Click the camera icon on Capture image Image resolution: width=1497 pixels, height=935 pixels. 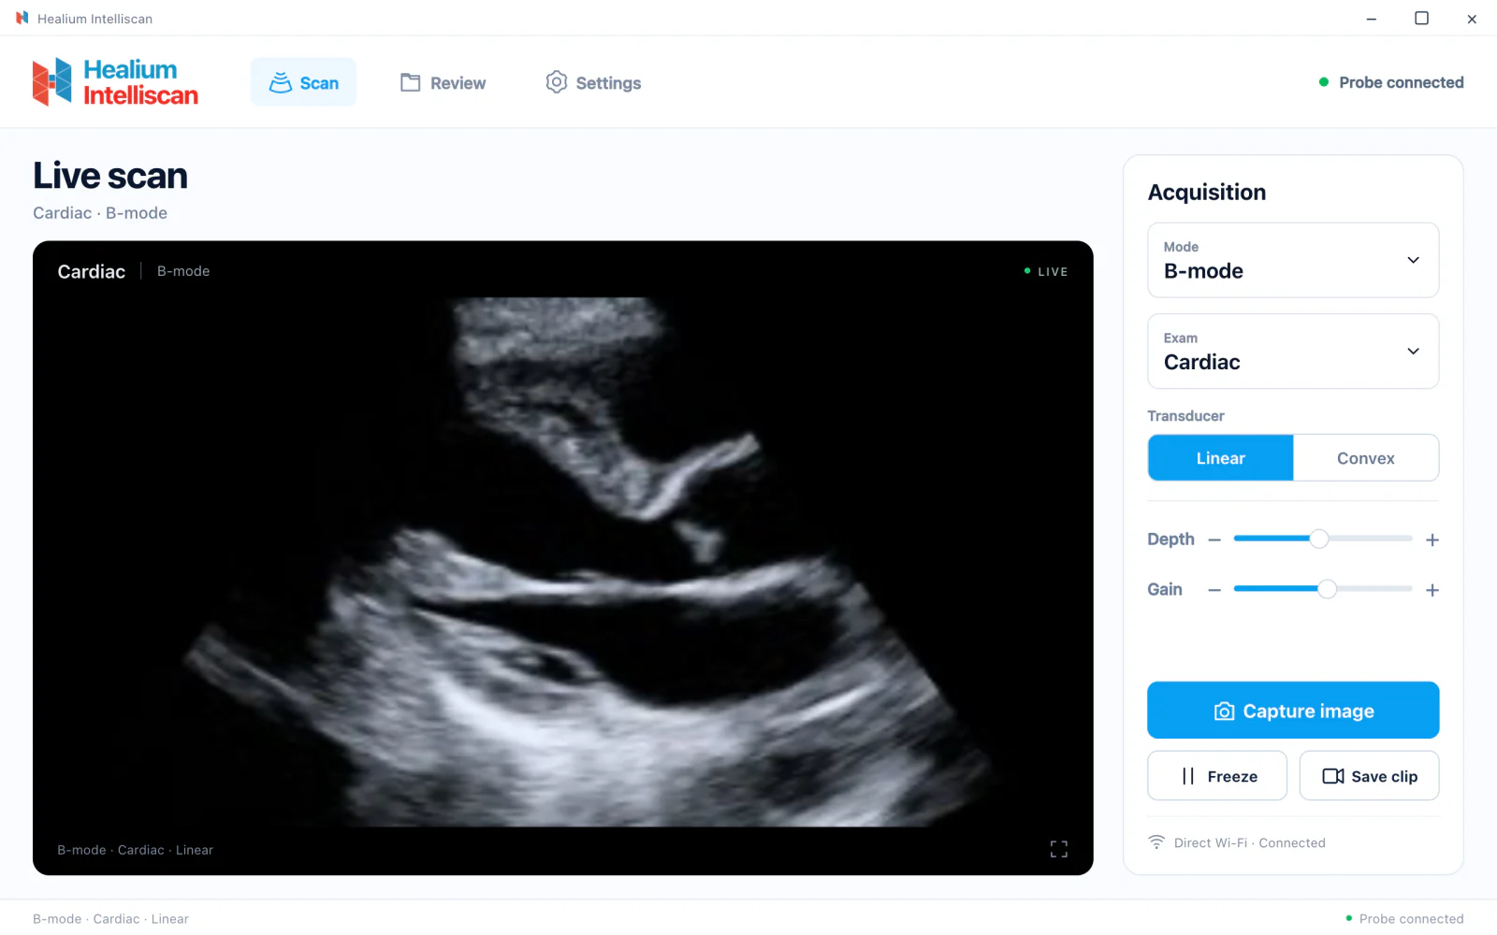coord(1224,712)
